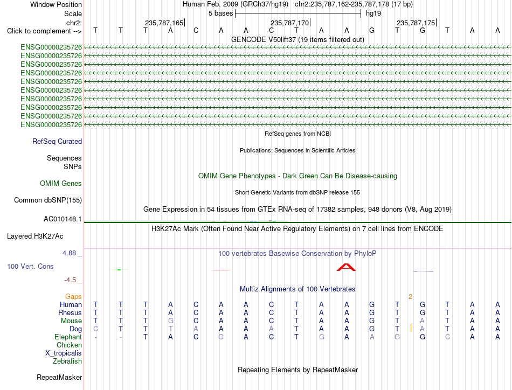The height and width of the screenshot is (390, 512).
Task: Open the RefSeq Curated track label
Action: (x=57, y=141)
